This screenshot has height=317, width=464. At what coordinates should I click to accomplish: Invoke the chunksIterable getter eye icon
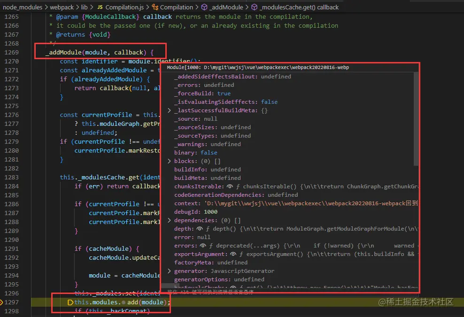(230, 186)
